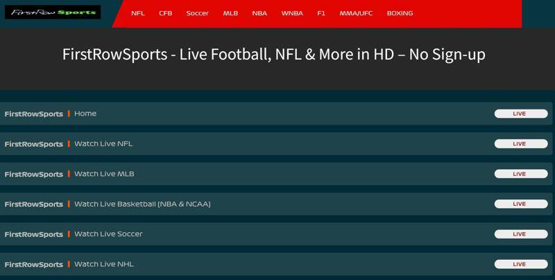This screenshot has height=280, width=555.
Task: Open the BOXING menu item
Action: pyautogui.click(x=400, y=13)
